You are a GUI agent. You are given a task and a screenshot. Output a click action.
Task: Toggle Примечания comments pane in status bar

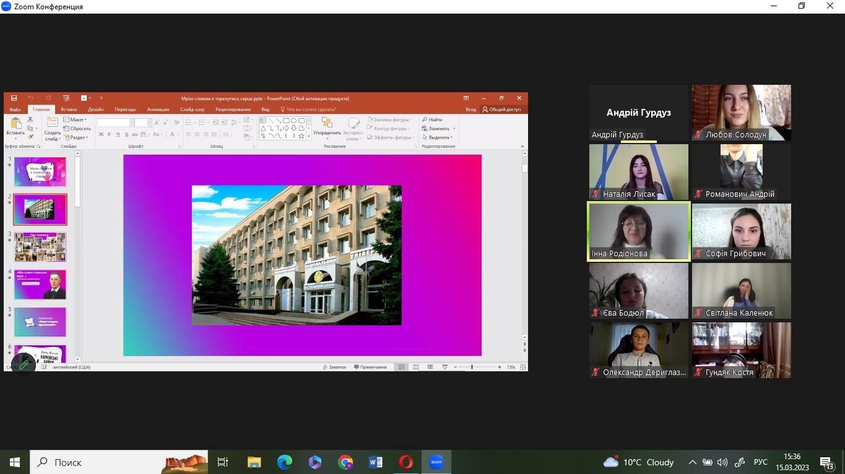tap(370, 367)
